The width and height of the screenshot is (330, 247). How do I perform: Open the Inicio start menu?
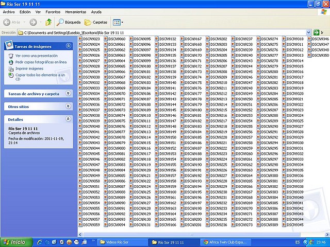point(16,242)
